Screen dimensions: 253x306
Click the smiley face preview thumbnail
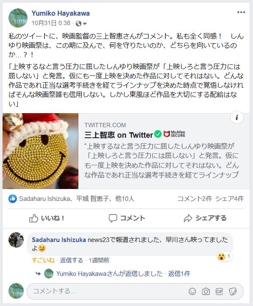click(x=40, y=151)
